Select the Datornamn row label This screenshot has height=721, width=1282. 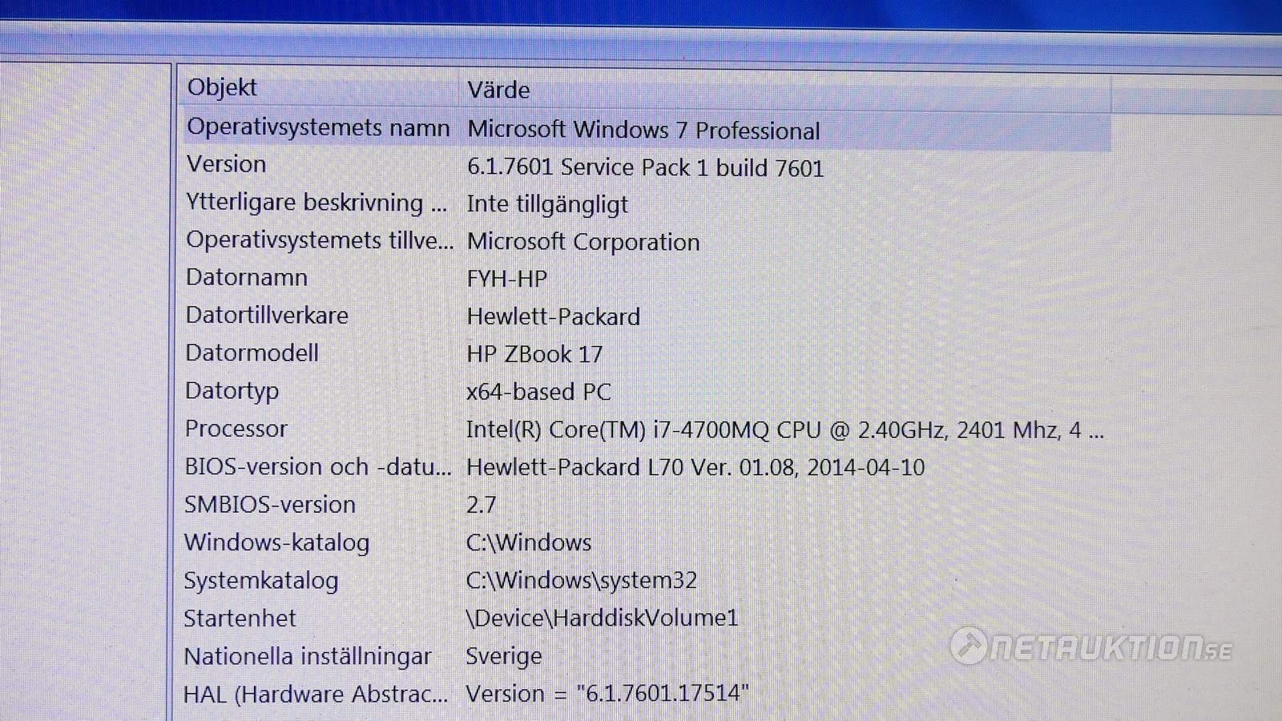pos(247,277)
